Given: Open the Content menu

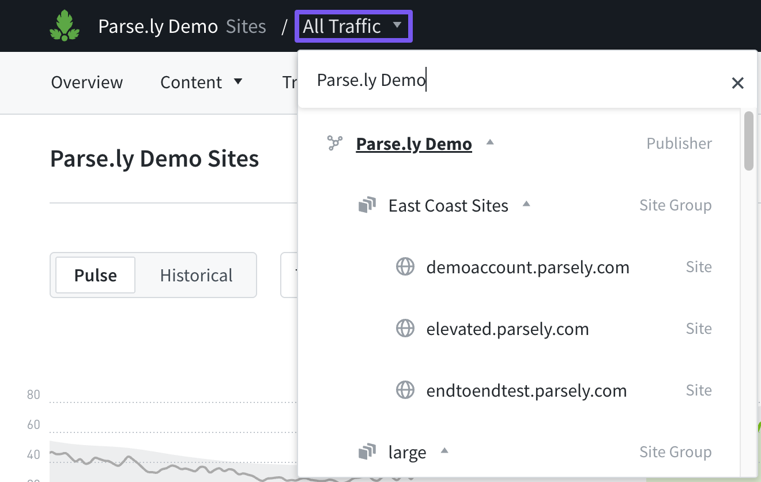Looking at the screenshot, I should pos(201,82).
